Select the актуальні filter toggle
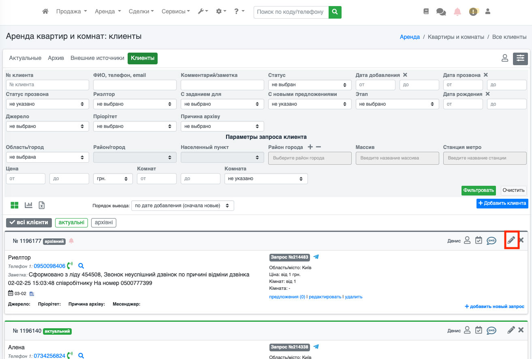This screenshot has height=359, width=532. (x=71, y=222)
